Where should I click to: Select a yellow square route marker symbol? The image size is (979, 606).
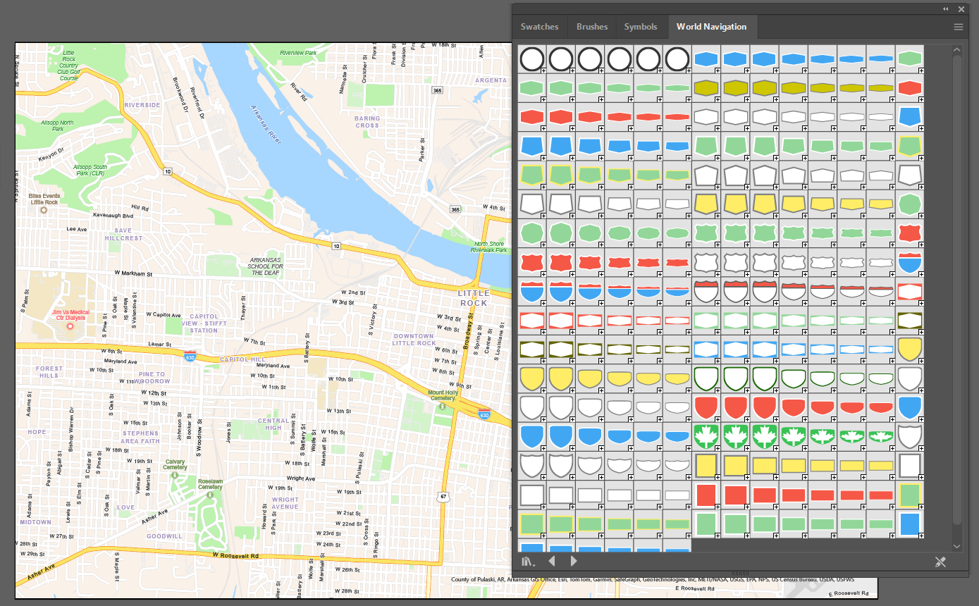click(x=707, y=465)
